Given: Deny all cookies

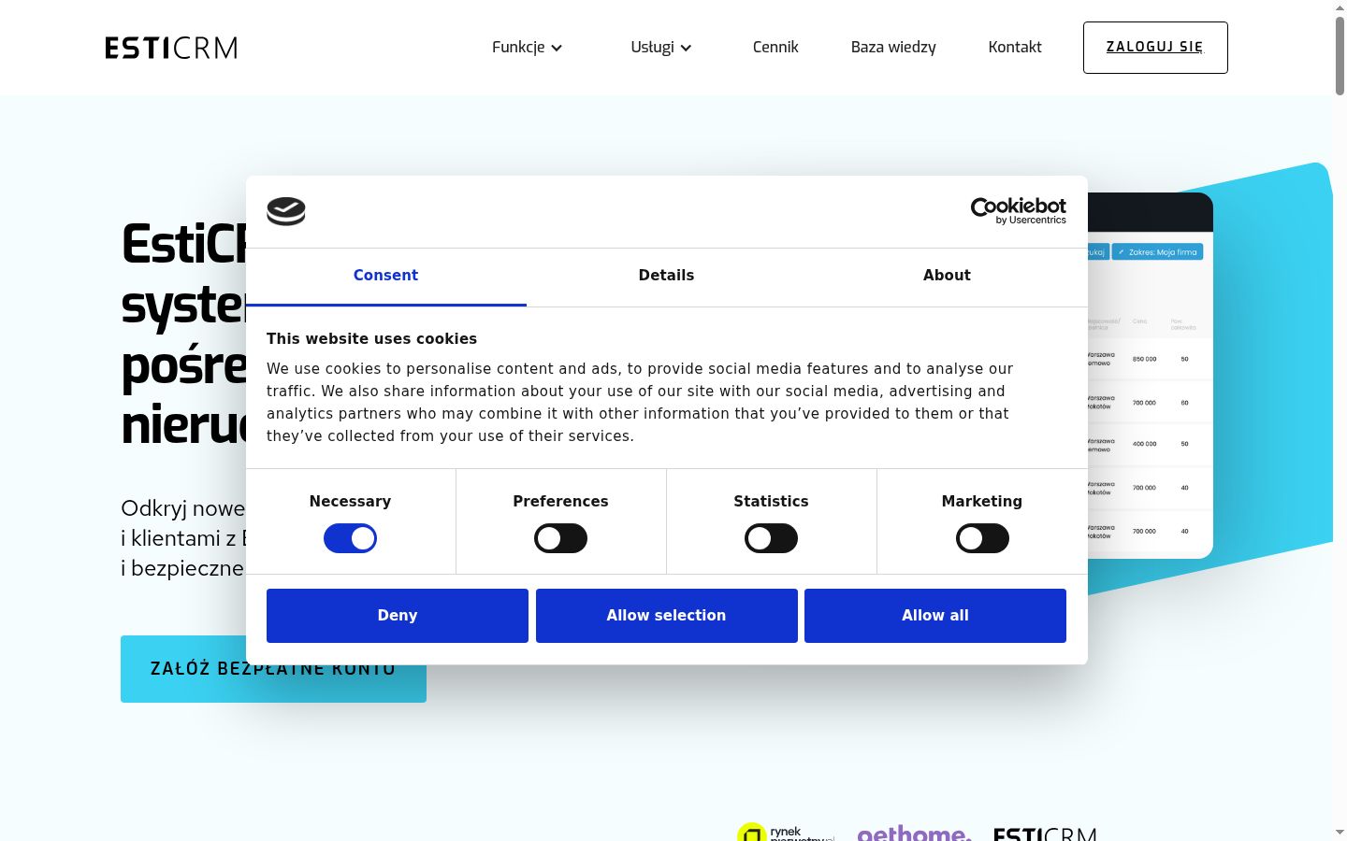Looking at the screenshot, I should pos(398,616).
